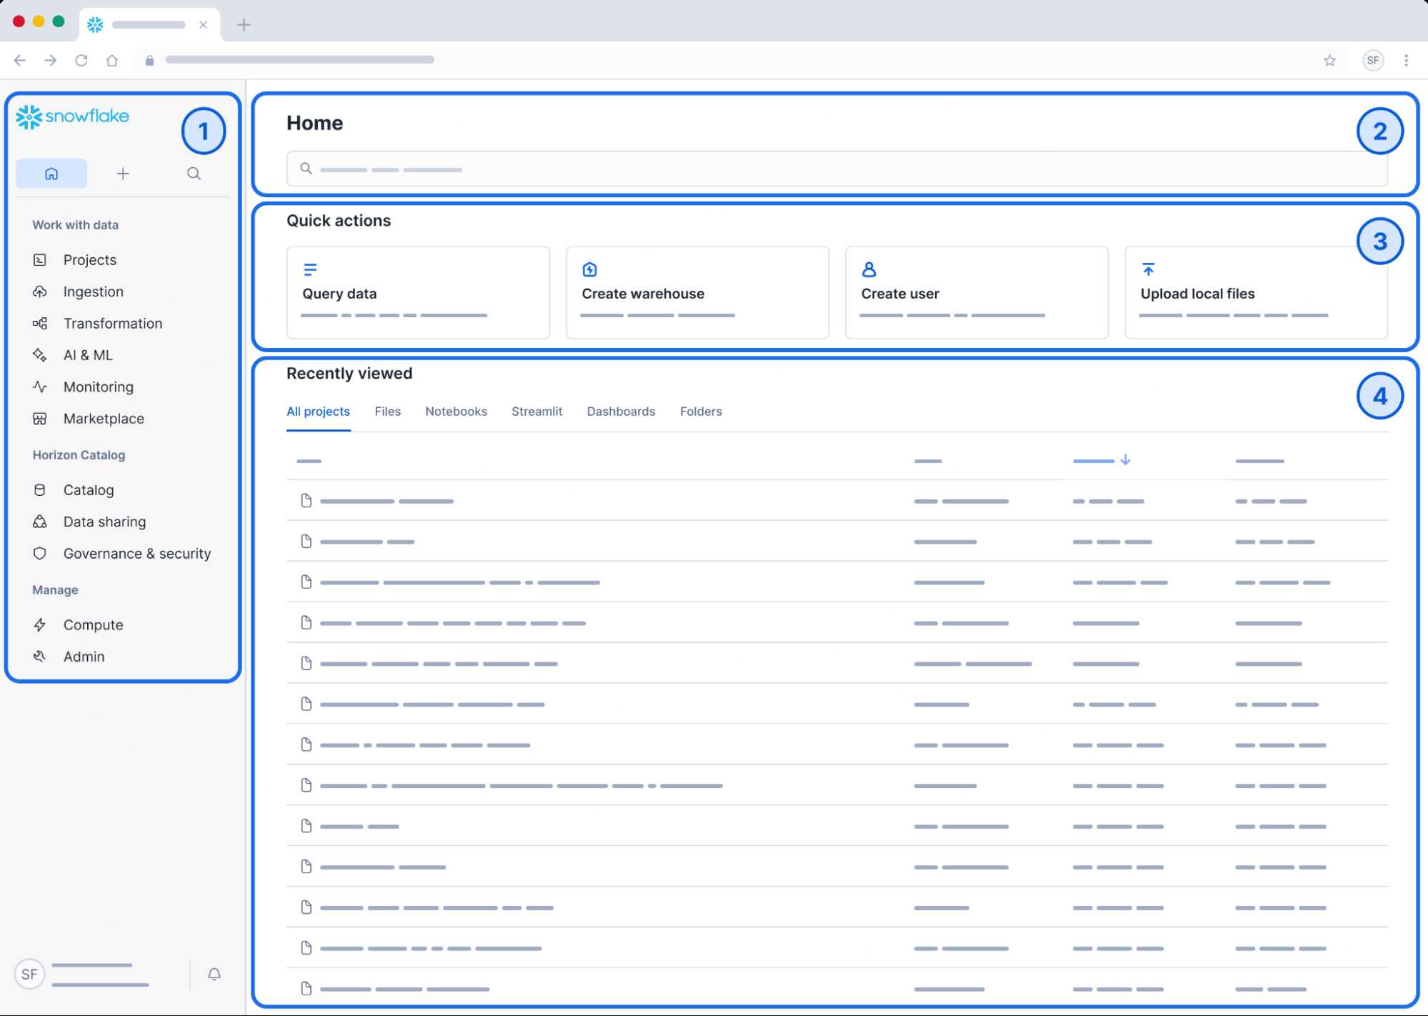Go to Governance & security
This screenshot has height=1016, width=1428.
click(136, 554)
